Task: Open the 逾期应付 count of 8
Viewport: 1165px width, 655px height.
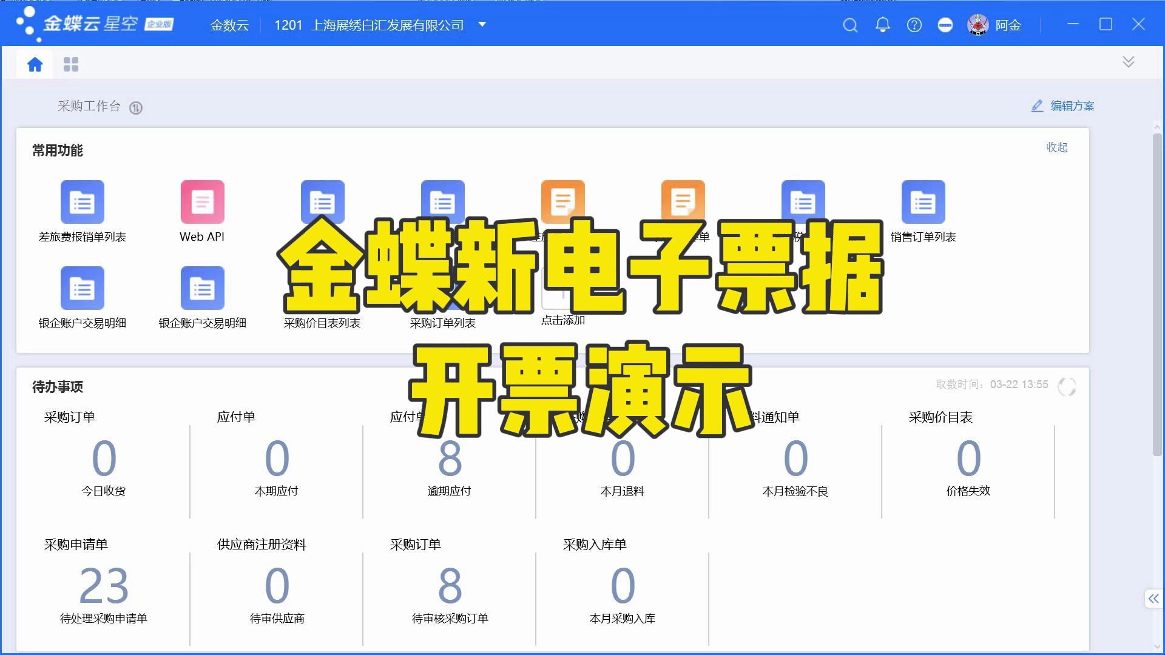Action: [450, 458]
